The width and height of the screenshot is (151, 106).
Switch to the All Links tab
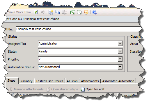coord(72,81)
